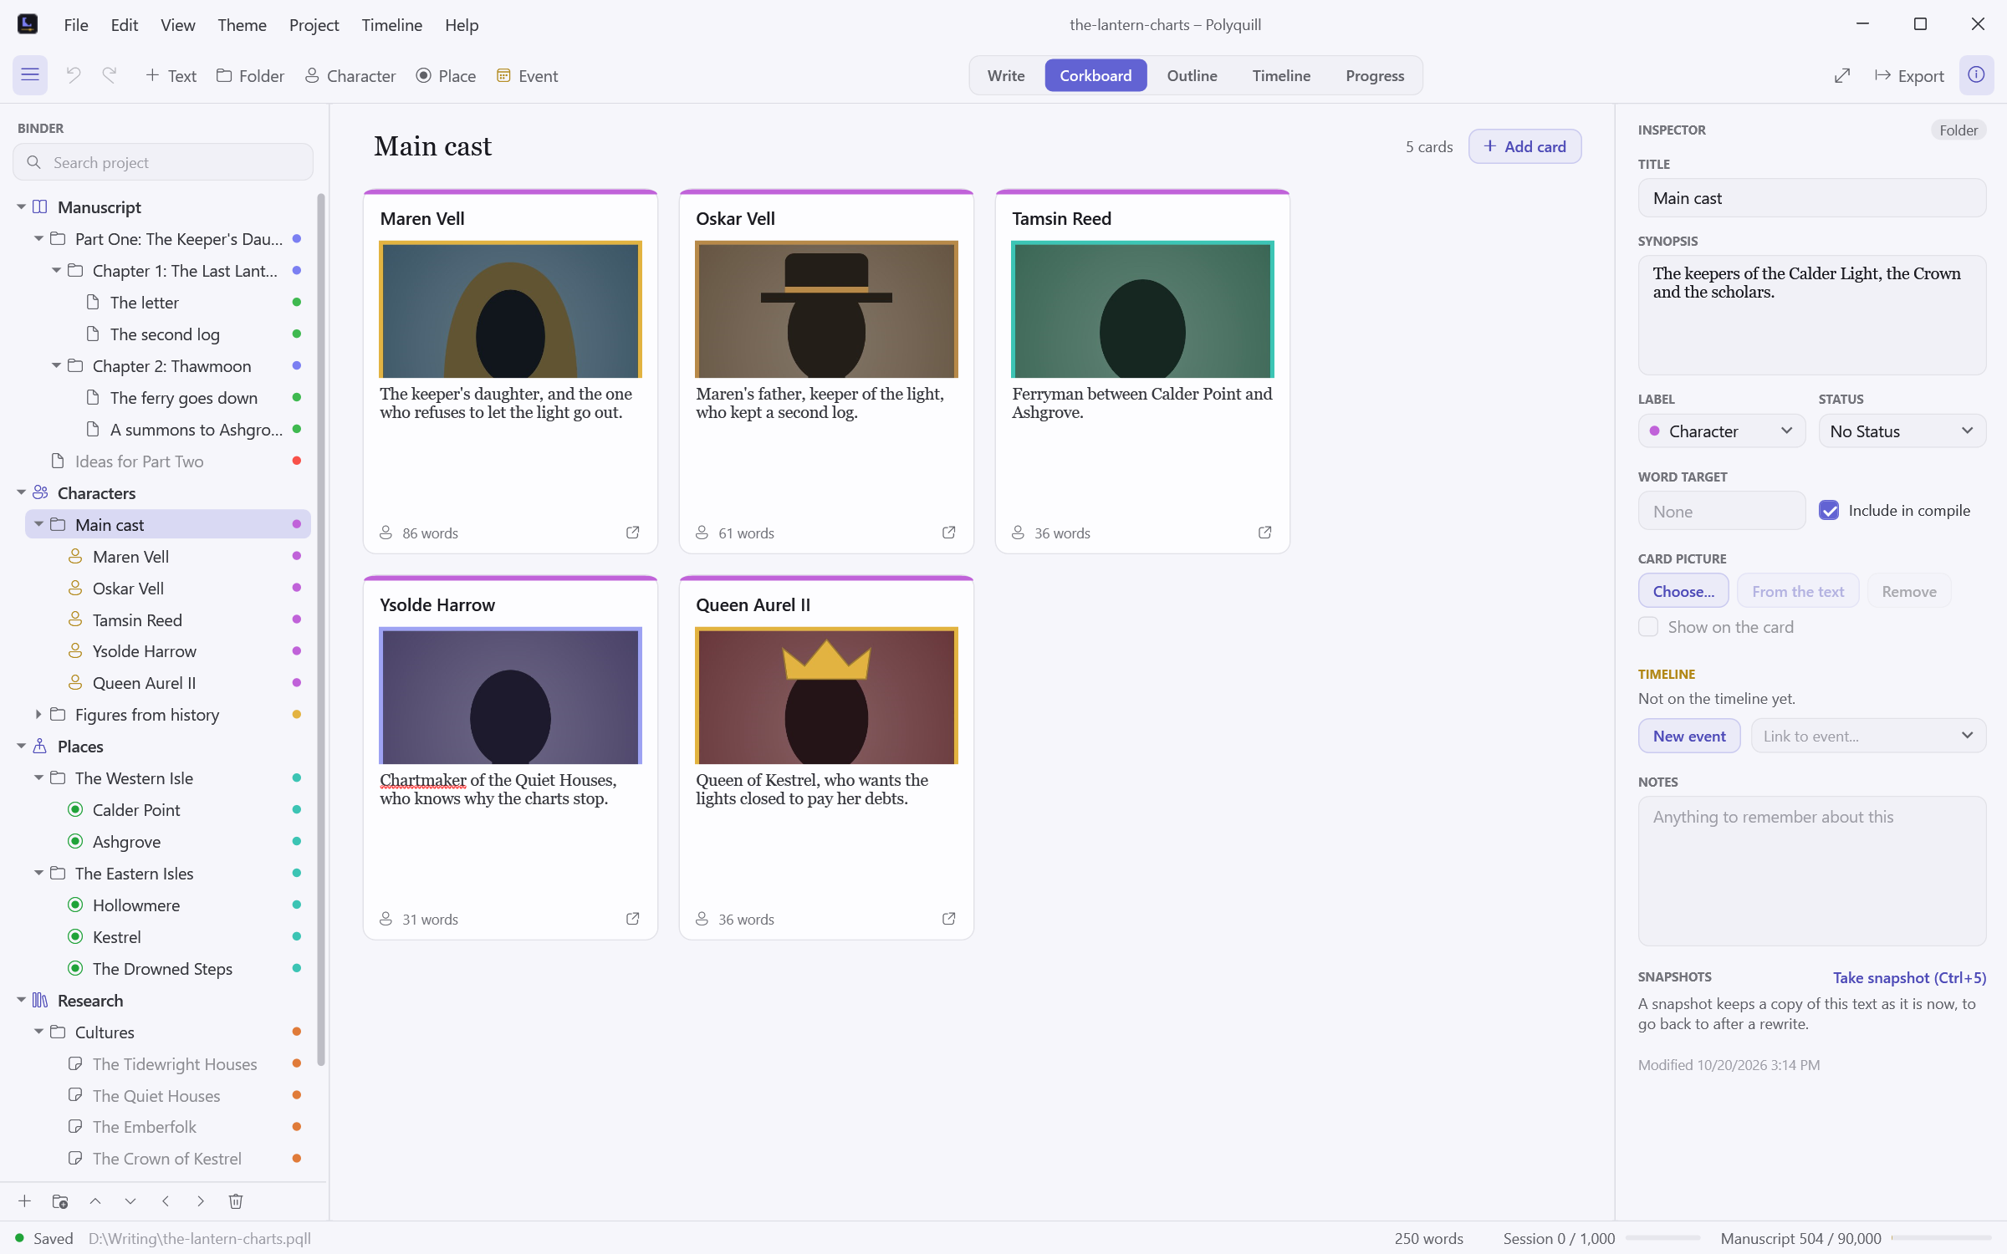The height and width of the screenshot is (1254, 2007).
Task: Open the Project menu
Action: [314, 25]
